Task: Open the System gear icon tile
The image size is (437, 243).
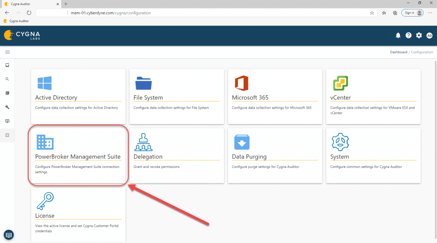Action: [340, 142]
